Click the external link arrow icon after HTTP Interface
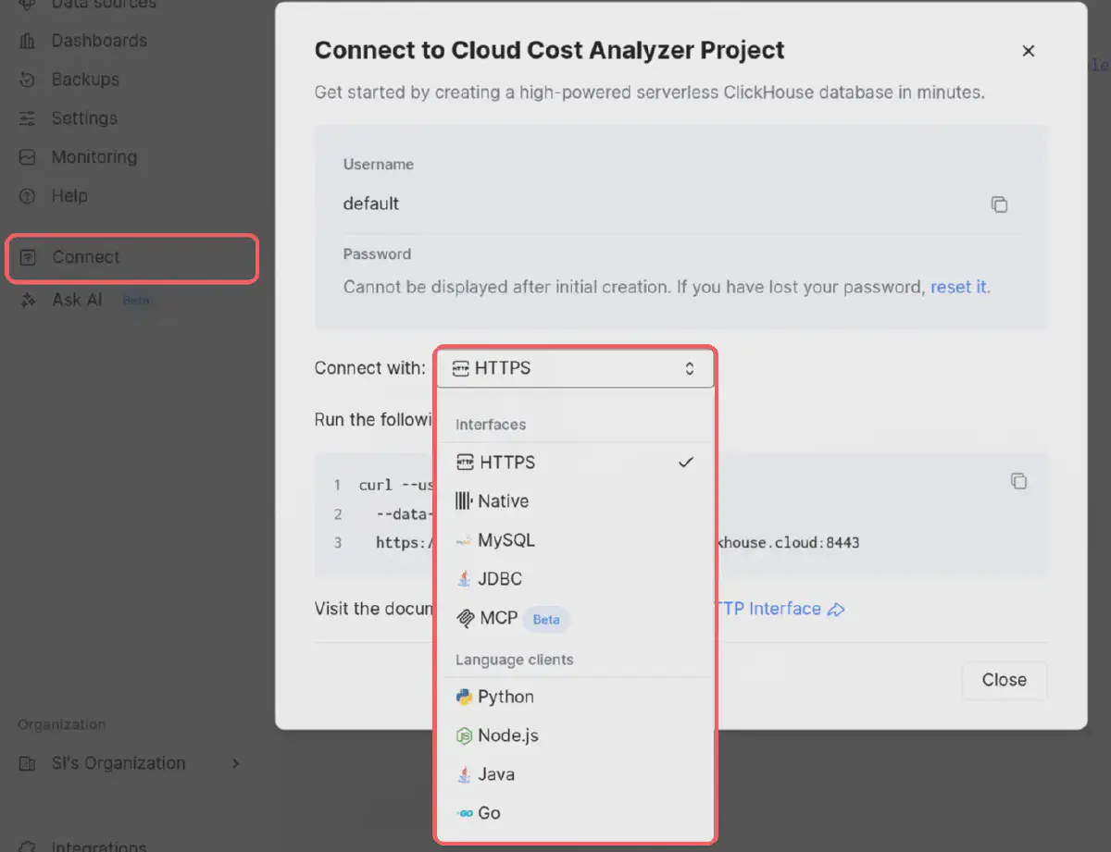This screenshot has height=852, width=1111. click(x=836, y=609)
